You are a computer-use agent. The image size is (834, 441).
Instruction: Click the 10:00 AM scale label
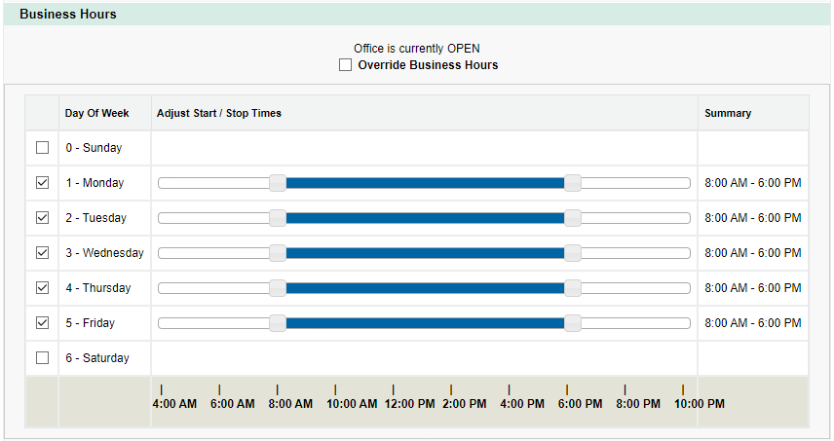tap(352, 404)
